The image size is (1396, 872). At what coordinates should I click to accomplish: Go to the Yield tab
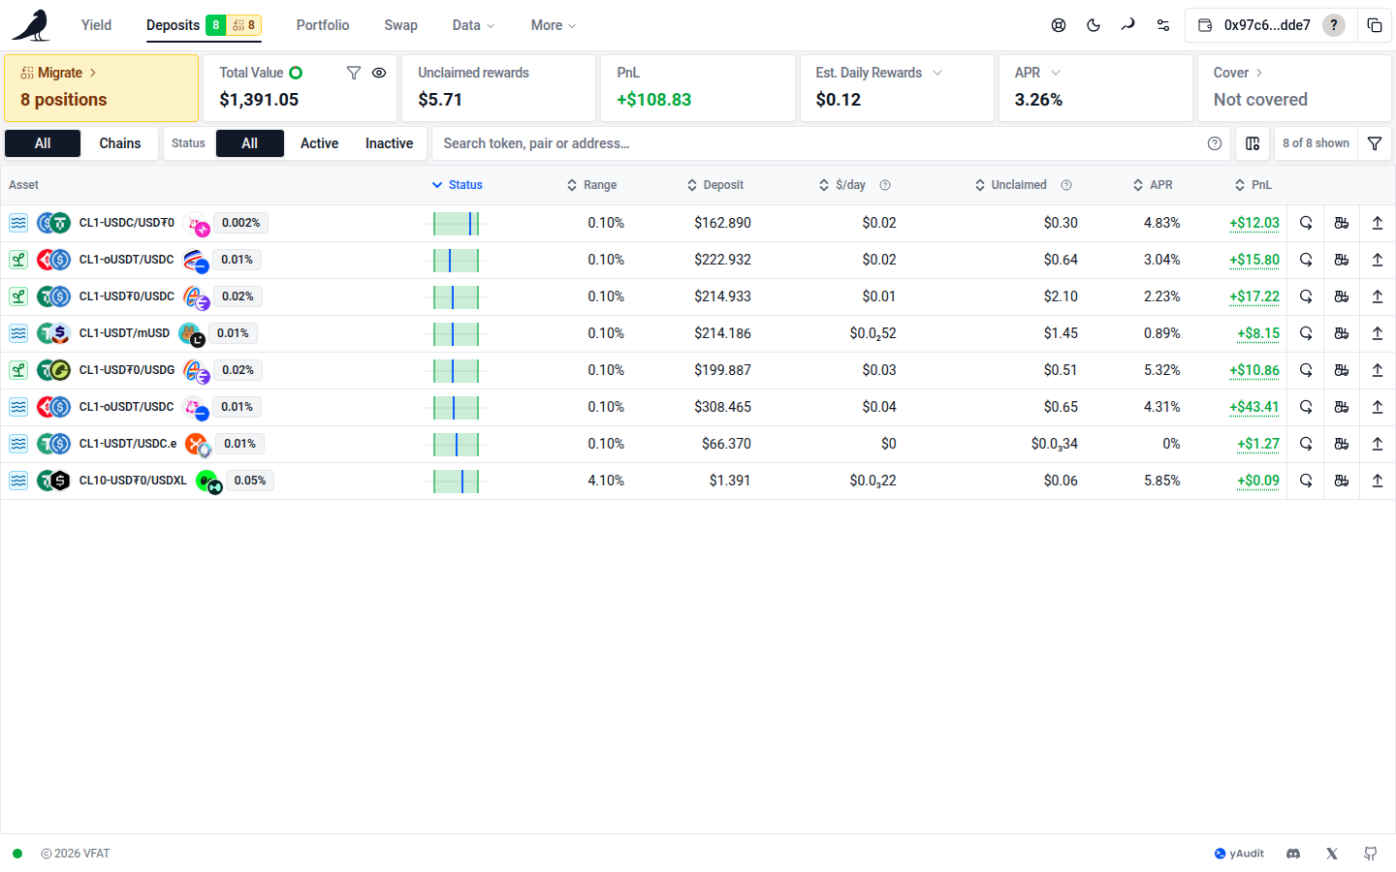click(x=96, y=25)
